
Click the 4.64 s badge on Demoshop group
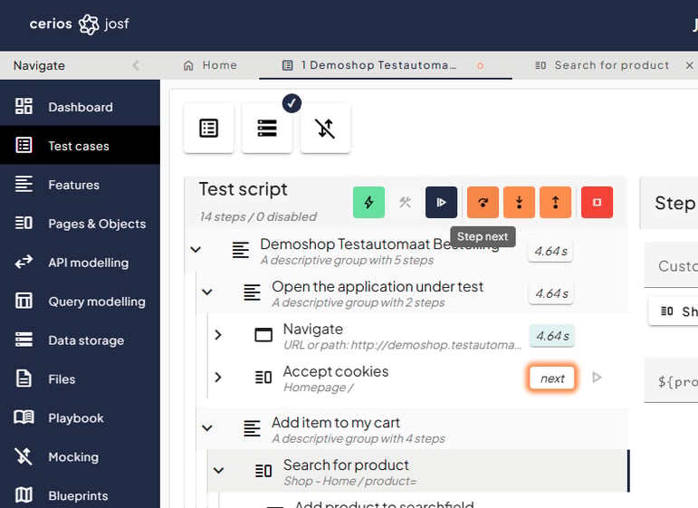pos(550,251)
